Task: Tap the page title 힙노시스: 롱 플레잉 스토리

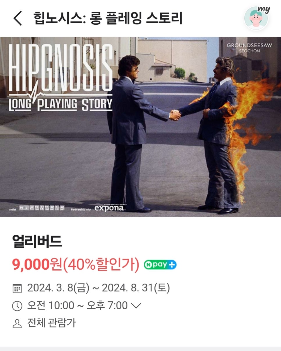Action: click(x=108, y=19)
